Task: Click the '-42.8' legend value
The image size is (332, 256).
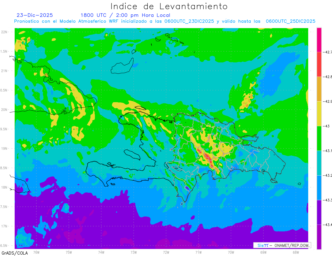Action: (327, 77)
